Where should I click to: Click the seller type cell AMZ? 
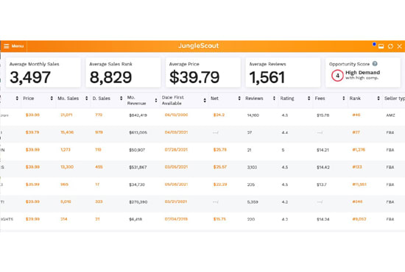click(x=390, y=115)
